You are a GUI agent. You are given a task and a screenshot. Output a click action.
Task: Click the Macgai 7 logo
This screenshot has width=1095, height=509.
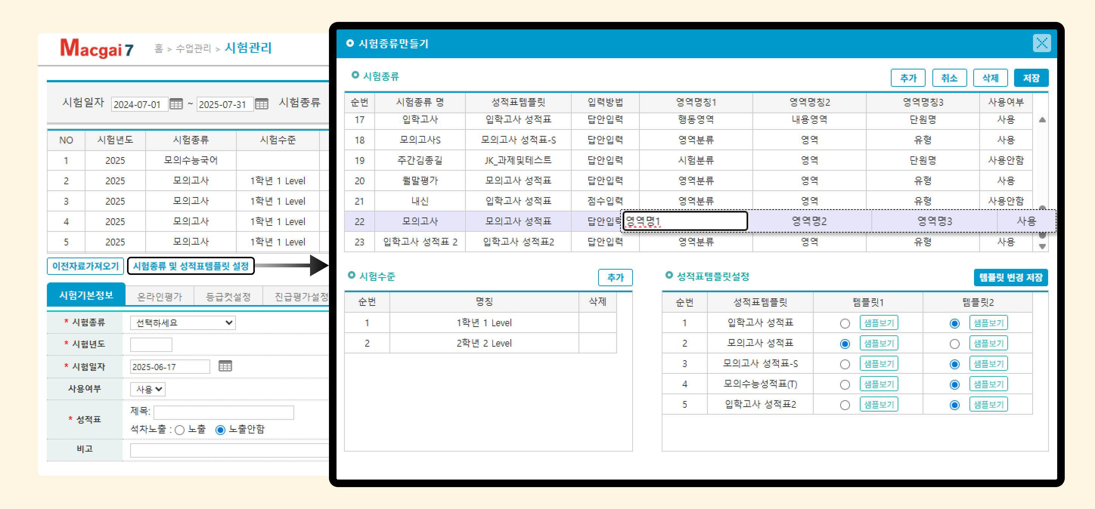(x=97, y=48)
